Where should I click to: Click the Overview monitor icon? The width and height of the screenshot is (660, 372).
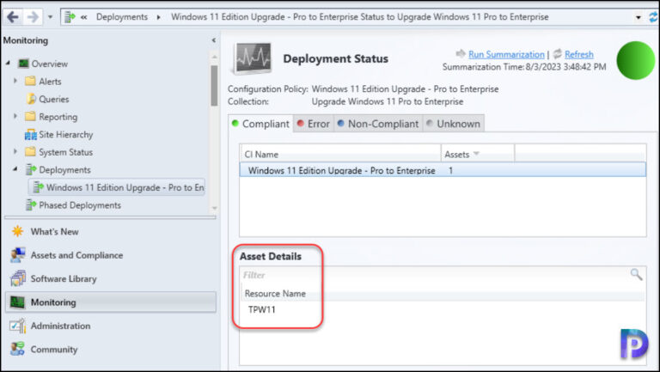click(23, 64)
